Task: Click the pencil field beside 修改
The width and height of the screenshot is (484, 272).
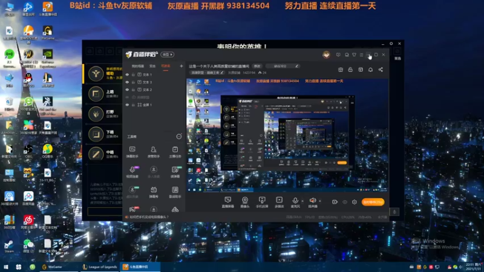Action: coord(282,66)
